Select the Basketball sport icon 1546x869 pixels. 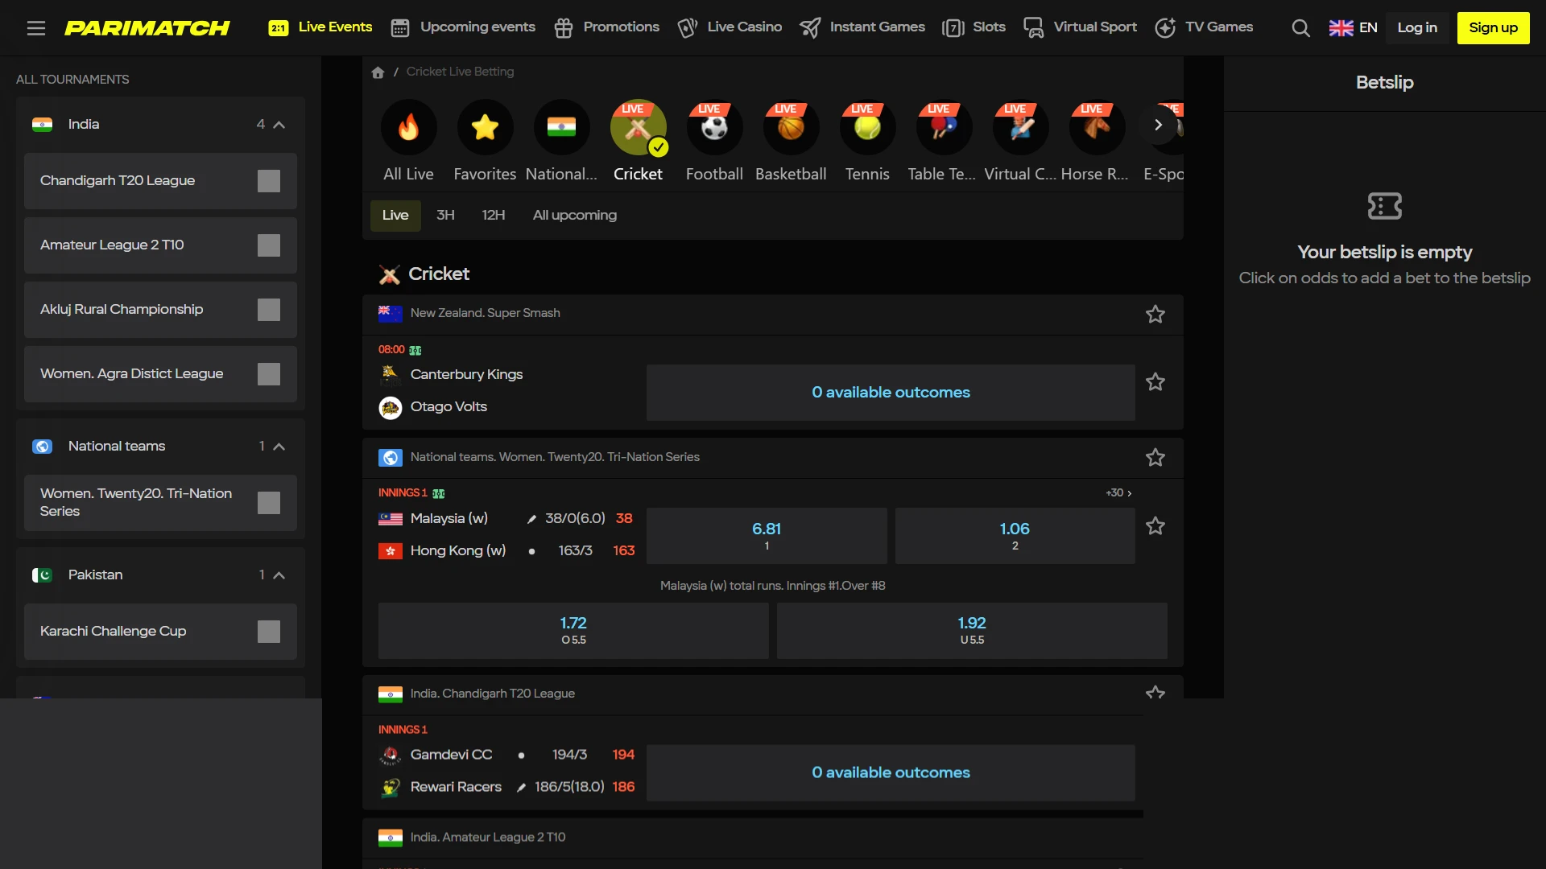pyautogui.click(x=791, y=127)
